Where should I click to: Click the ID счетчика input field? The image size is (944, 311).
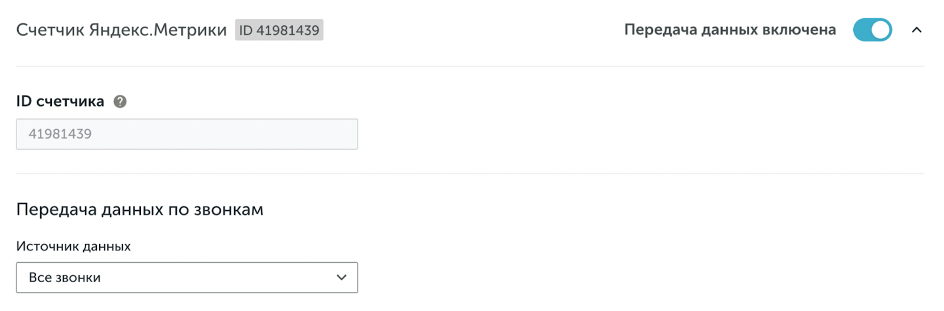[186, 134]
